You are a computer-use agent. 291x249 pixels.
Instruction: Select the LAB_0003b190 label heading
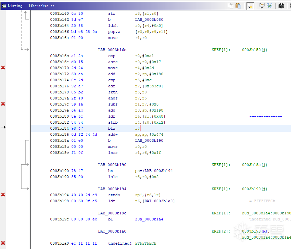coord(112,165)
